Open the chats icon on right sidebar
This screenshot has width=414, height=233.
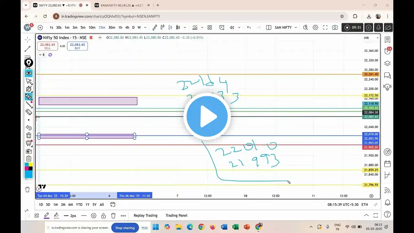pos(387,75)
